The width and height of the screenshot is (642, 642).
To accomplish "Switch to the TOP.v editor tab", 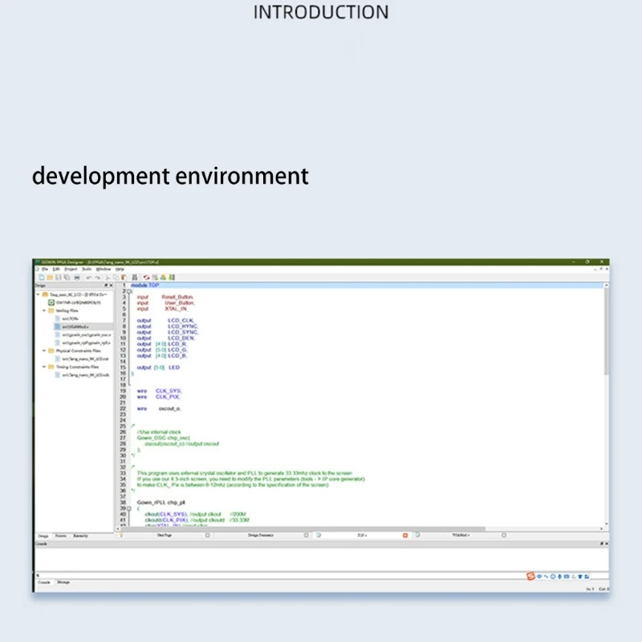I will [362, 535].
